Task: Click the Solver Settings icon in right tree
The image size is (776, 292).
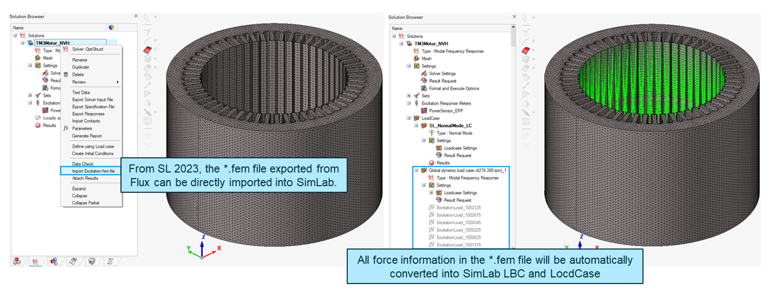Action: (x=424, y=73)
